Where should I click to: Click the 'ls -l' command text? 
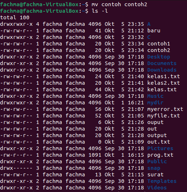pyautogui.click(x=100, y=11)
